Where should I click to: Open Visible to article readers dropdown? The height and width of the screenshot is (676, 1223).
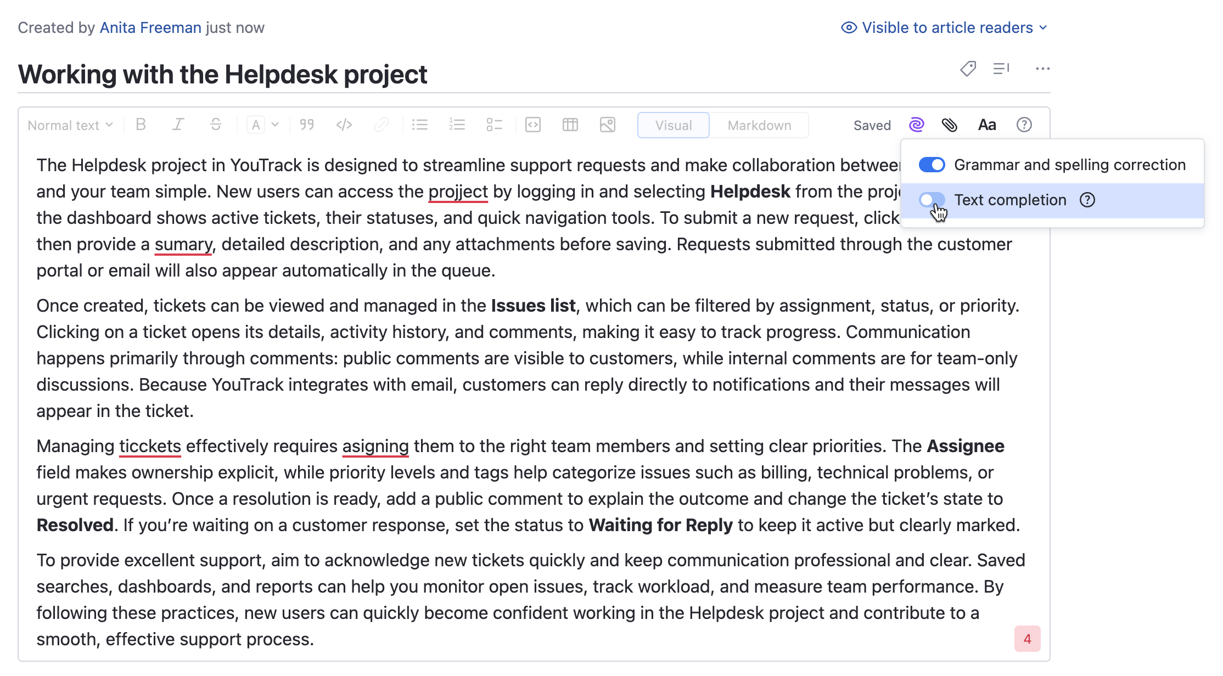[x=944, y=27]
